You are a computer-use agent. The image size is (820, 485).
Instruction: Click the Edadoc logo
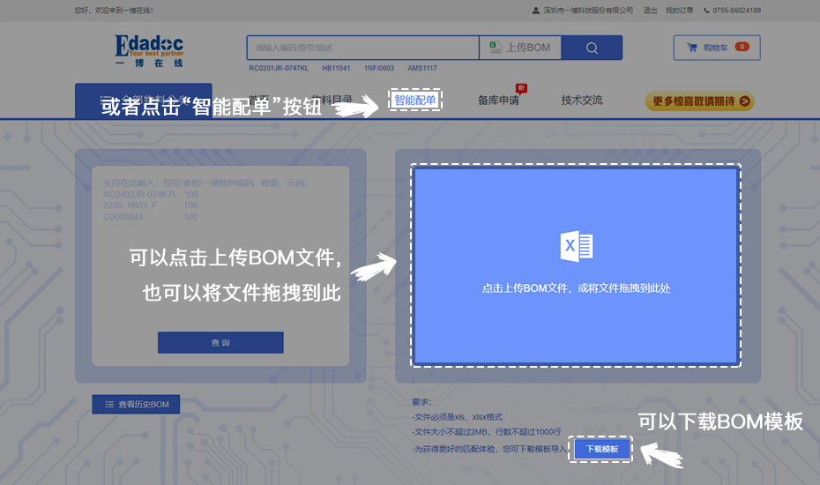(x=149, y=51)
